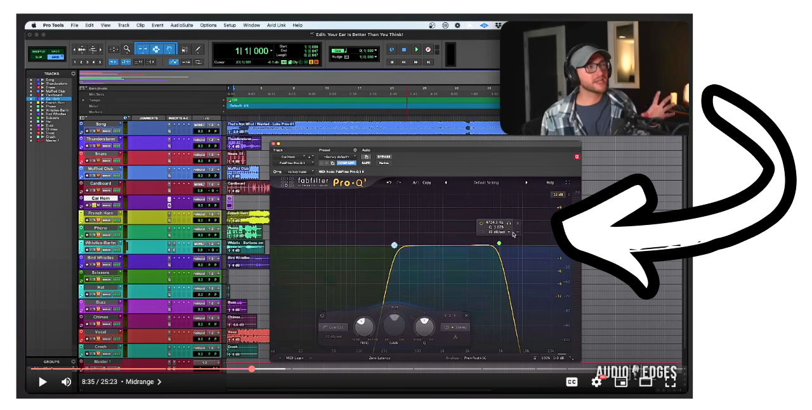This screenshot has width=812, height=410.
Task: Enable Shuffle edit mode
Action: pyautogui.click(x=39, y=51)
